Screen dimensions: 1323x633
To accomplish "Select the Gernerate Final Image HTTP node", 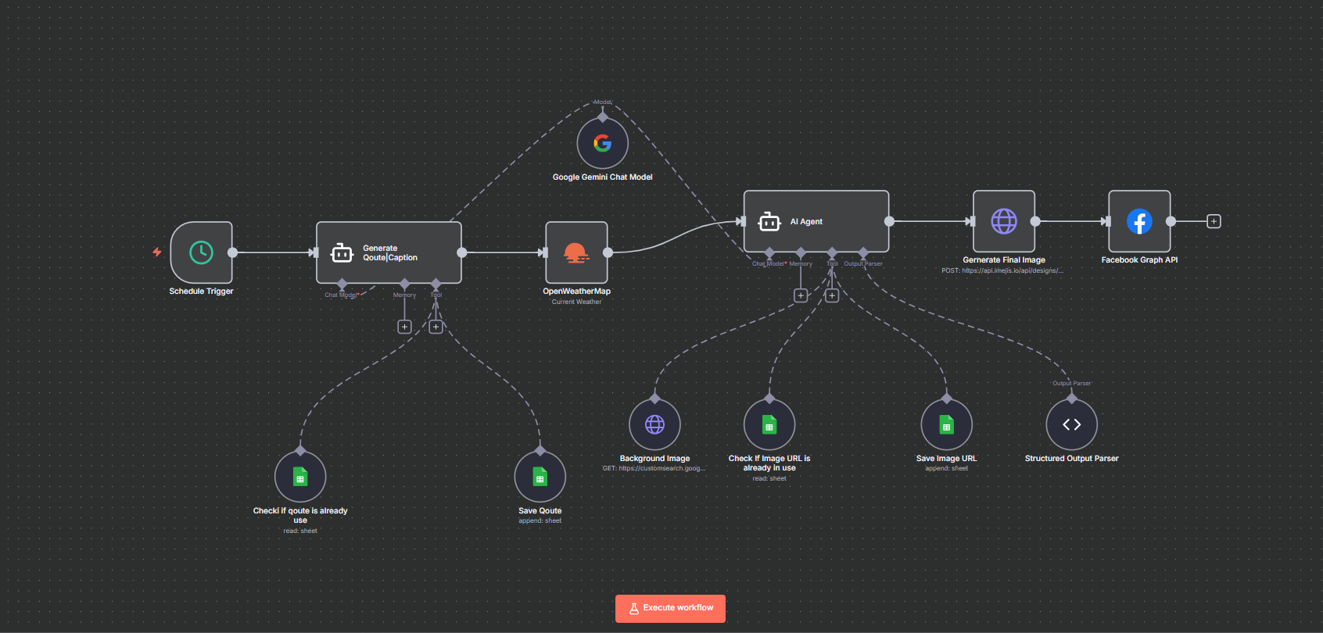I will coord(1003,221).
